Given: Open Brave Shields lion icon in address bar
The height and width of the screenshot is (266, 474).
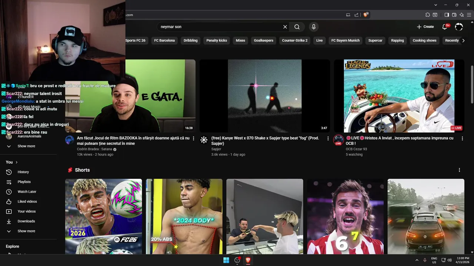Looking at the screenshot, I should coord(366,15).
